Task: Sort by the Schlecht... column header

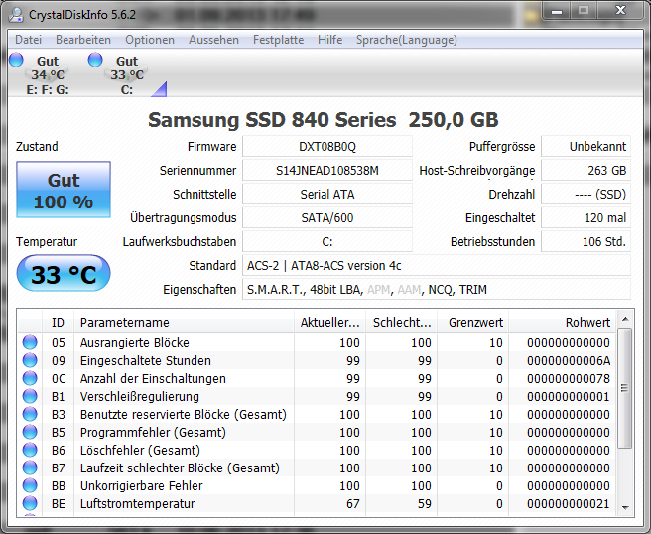Action: pyautogui.click(x=401, y=323)
